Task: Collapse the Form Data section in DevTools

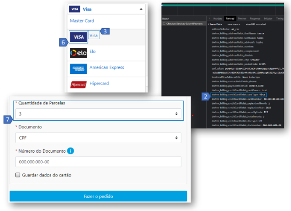Action: click(x=209, y=24)
